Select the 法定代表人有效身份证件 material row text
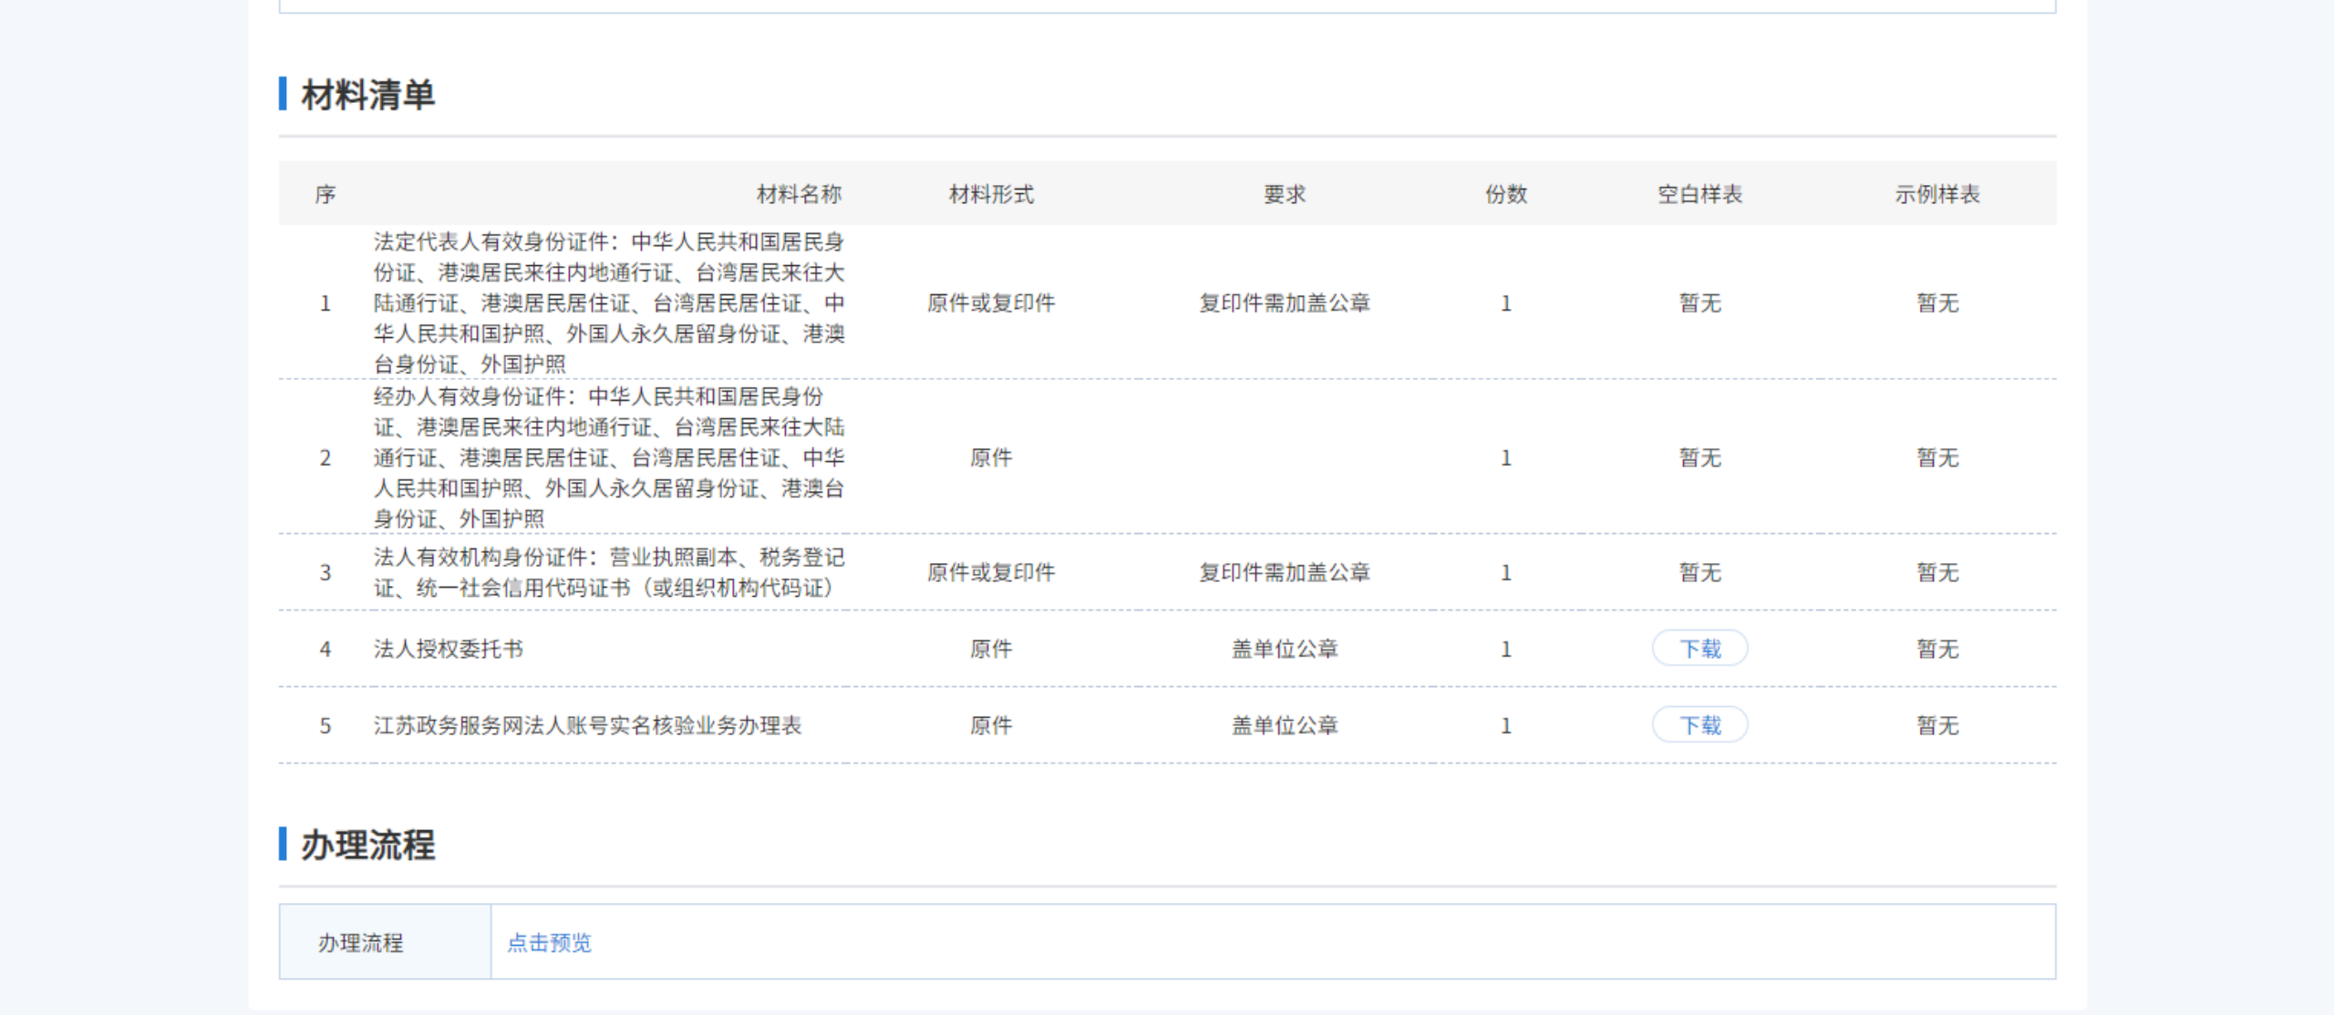This screenshot has height=1015, width=2334. (x=608, y=302)
